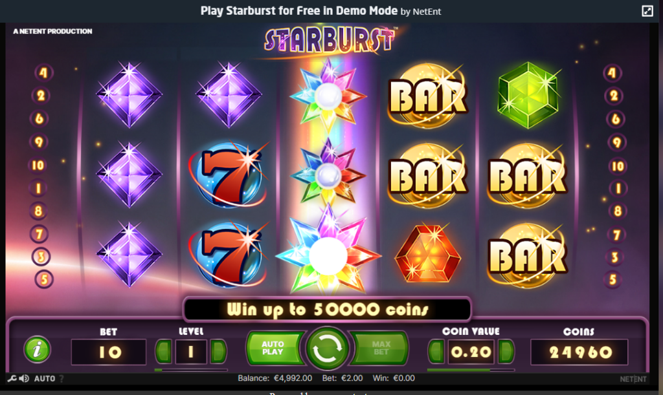Click the coin value slider bar
Screen dimensions: 663x395
pyautogui.click(x=471, y=370)
